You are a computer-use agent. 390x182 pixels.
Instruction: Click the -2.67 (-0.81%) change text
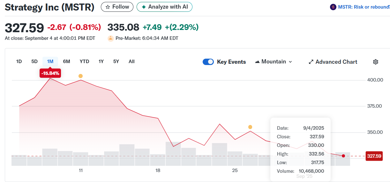(x=74, y=27)
